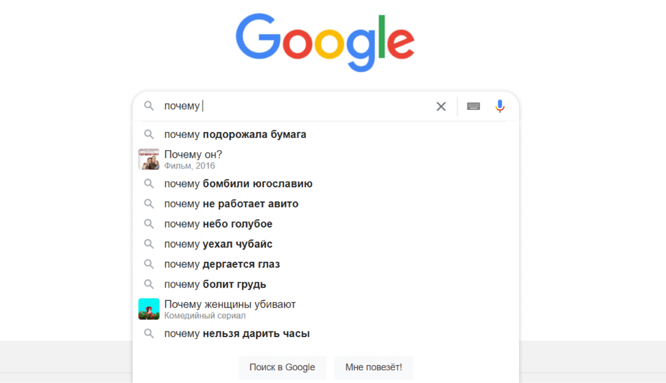This screenshot has height=383, width=666.
Task: Click the magnifier icon inside search box
Action: [149, 106]
